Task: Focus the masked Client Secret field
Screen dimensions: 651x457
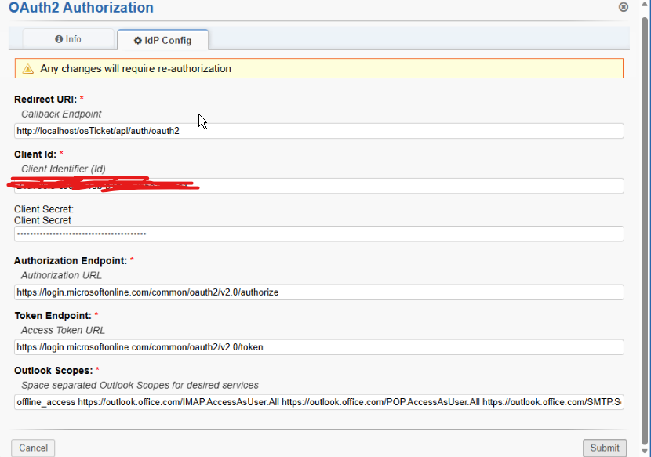Action: pos(318,234)
